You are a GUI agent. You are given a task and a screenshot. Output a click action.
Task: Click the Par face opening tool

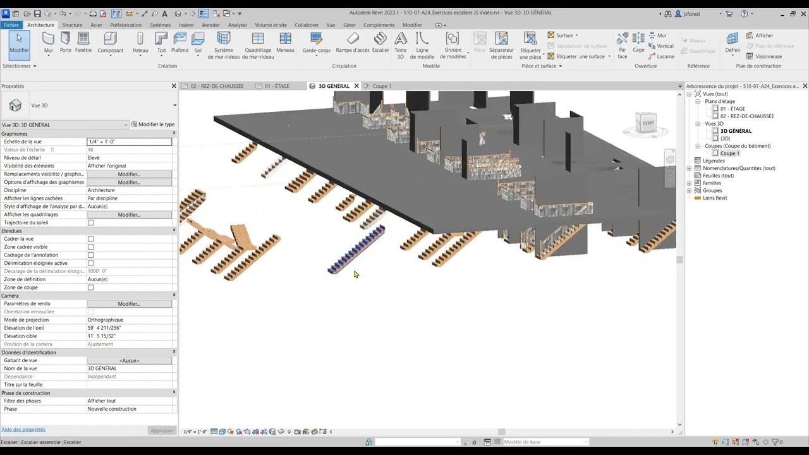click(623, 45)
